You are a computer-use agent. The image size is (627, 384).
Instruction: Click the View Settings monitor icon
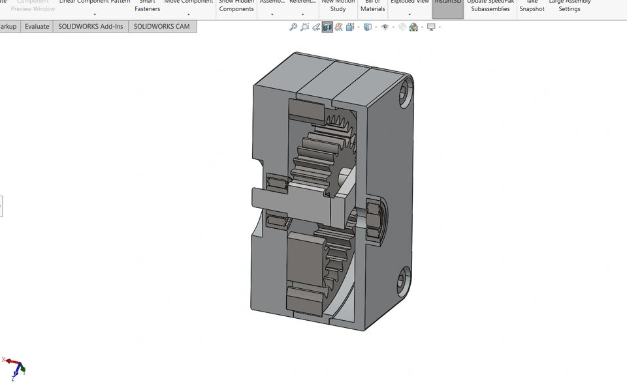(430, 27)
